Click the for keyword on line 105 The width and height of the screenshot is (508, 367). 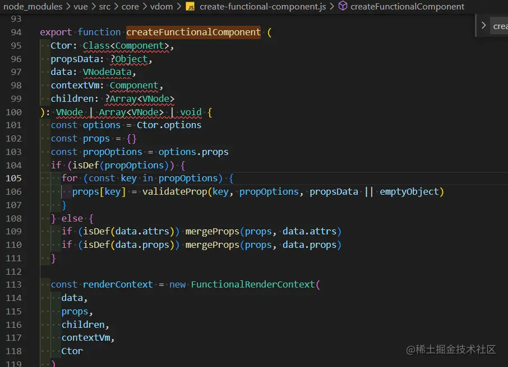tap(70, 178)
